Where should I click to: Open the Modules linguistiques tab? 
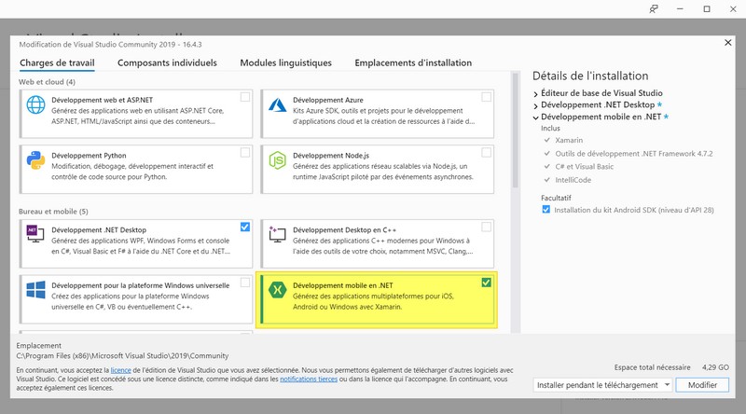point(285,62)
